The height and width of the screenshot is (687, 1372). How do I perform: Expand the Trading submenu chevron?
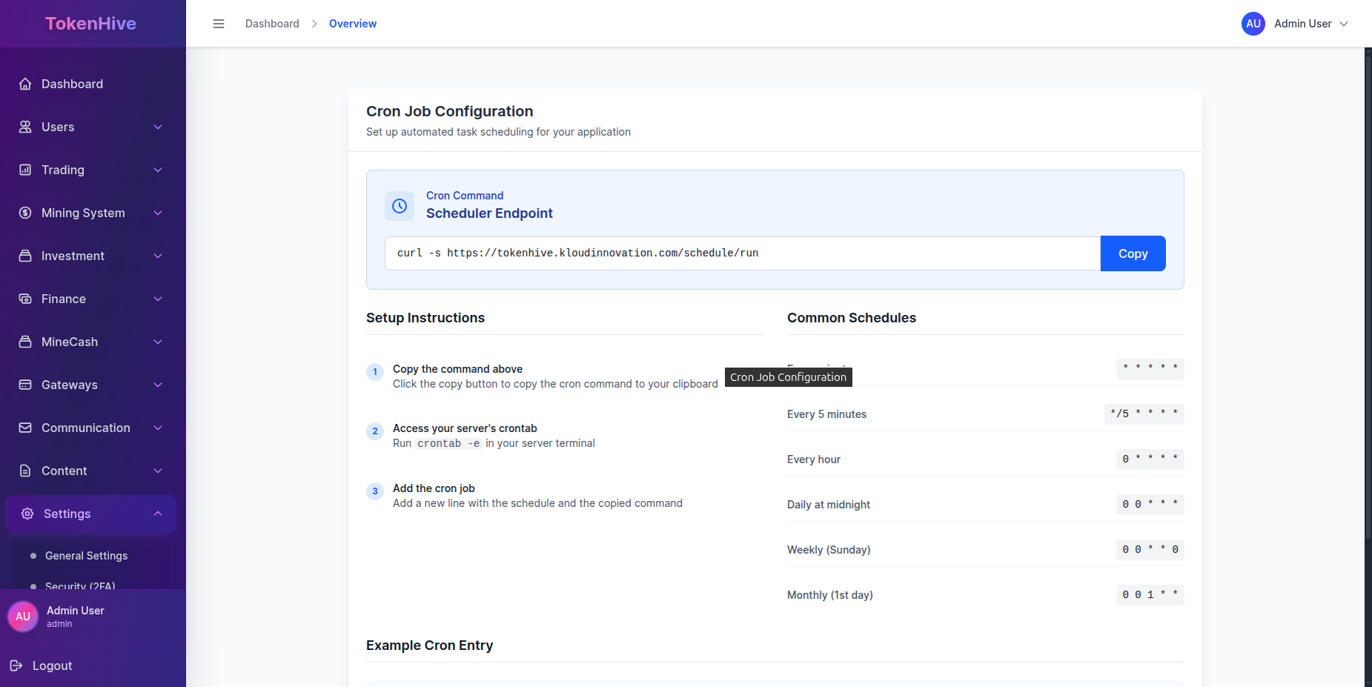click(x=158, y=170)
